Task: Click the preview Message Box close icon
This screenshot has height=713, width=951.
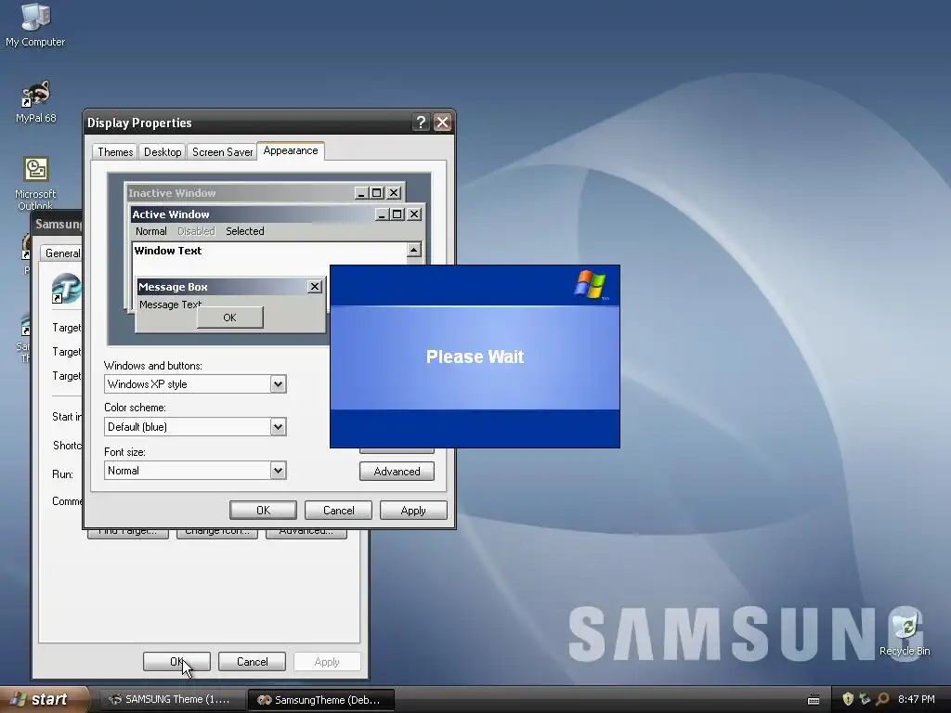Action: pyautogui.click(x=314, y=287)
